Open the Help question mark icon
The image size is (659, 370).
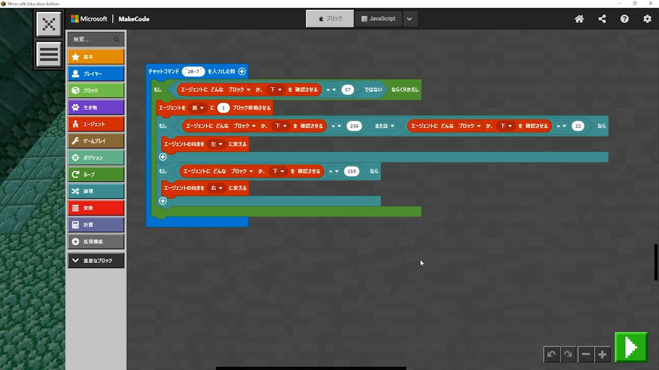[625, 19]
